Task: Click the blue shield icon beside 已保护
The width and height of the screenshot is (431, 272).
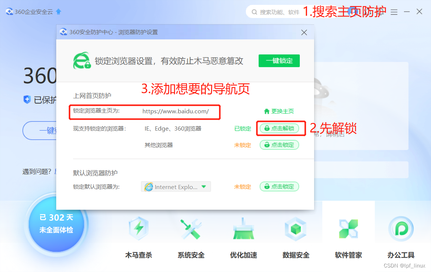Action: point(27,99)
